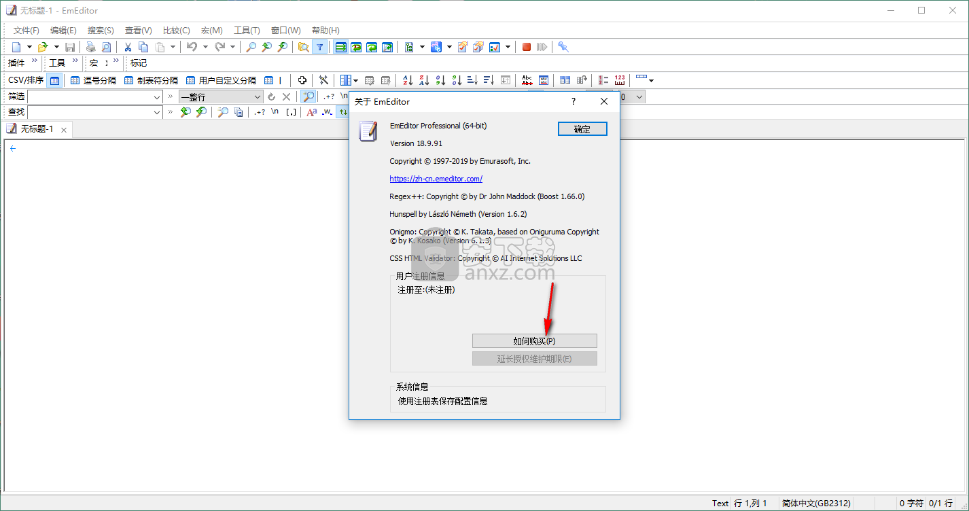Toggle 逗号分隔 comma separated mode
This screenshot has width=969, height=511.
[x=93, y=80]
